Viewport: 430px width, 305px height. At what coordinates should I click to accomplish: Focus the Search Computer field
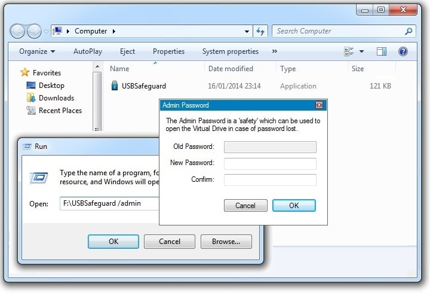(344, 31)
